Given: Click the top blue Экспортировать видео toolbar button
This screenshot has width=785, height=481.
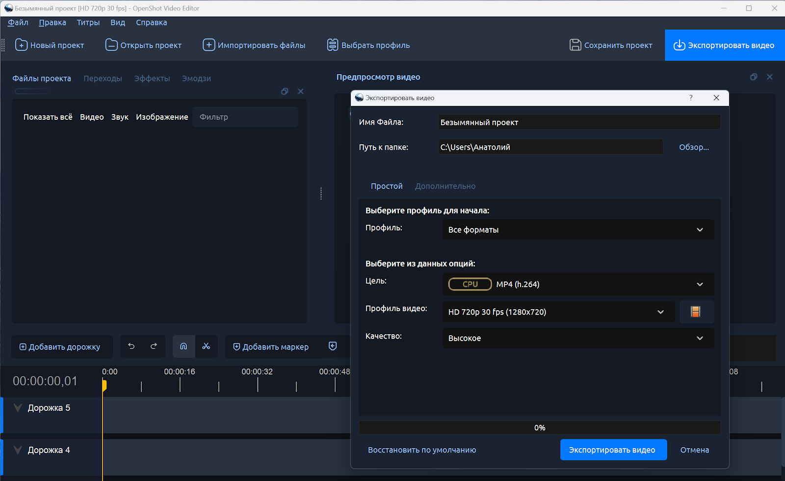Looking at the screenshot, I should click(x=724, y=45).
